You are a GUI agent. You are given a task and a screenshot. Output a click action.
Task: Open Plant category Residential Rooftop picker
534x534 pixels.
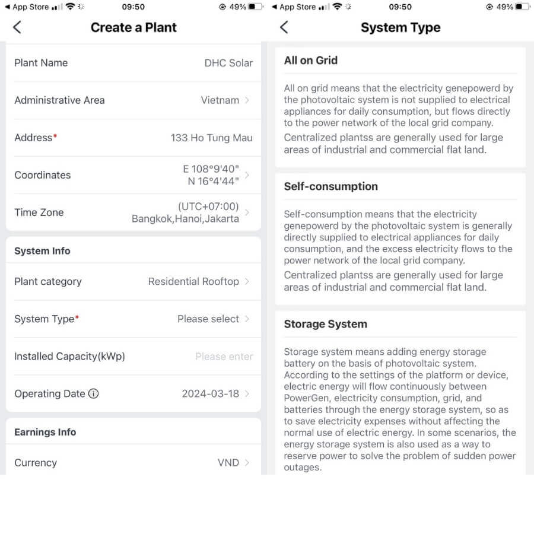[x=133, y=282]
